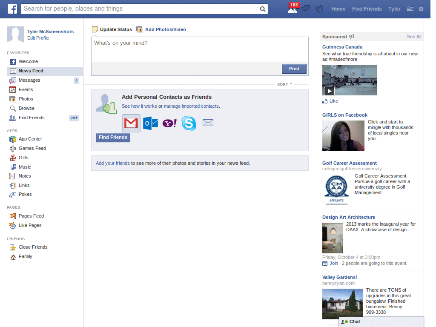The width and height of the screenshot is (436, 327).
Task: Click the Welcome sidebar icon
Action: click(x=13, y=61)
